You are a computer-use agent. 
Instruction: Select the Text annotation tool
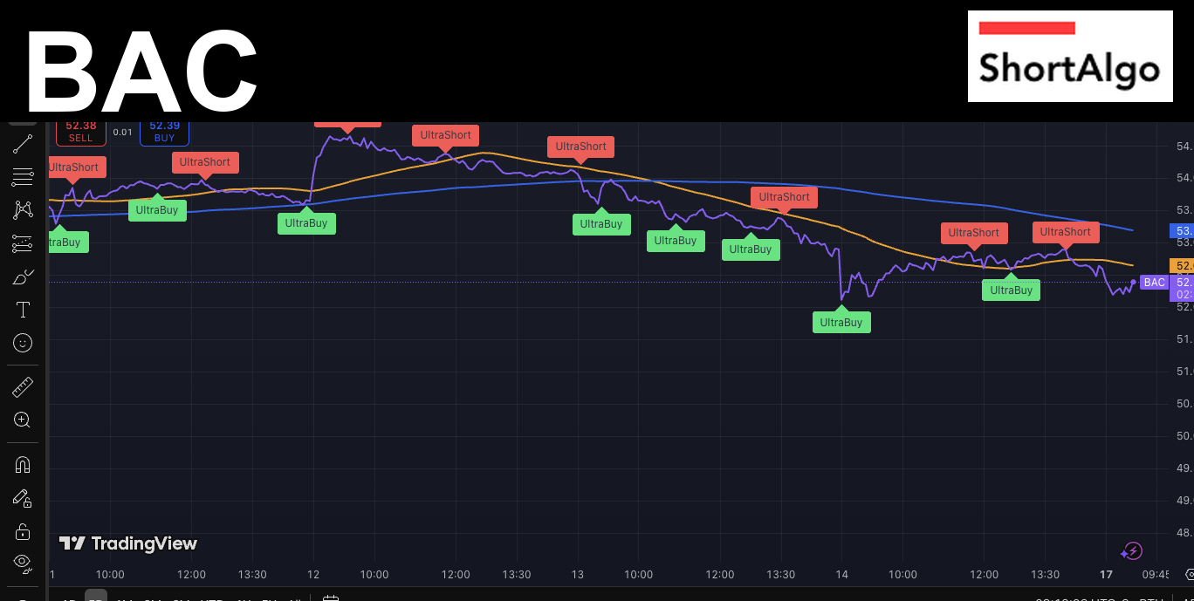point(23,310)
